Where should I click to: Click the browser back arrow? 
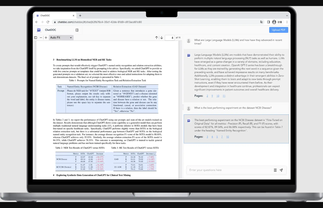pos(37,22)
